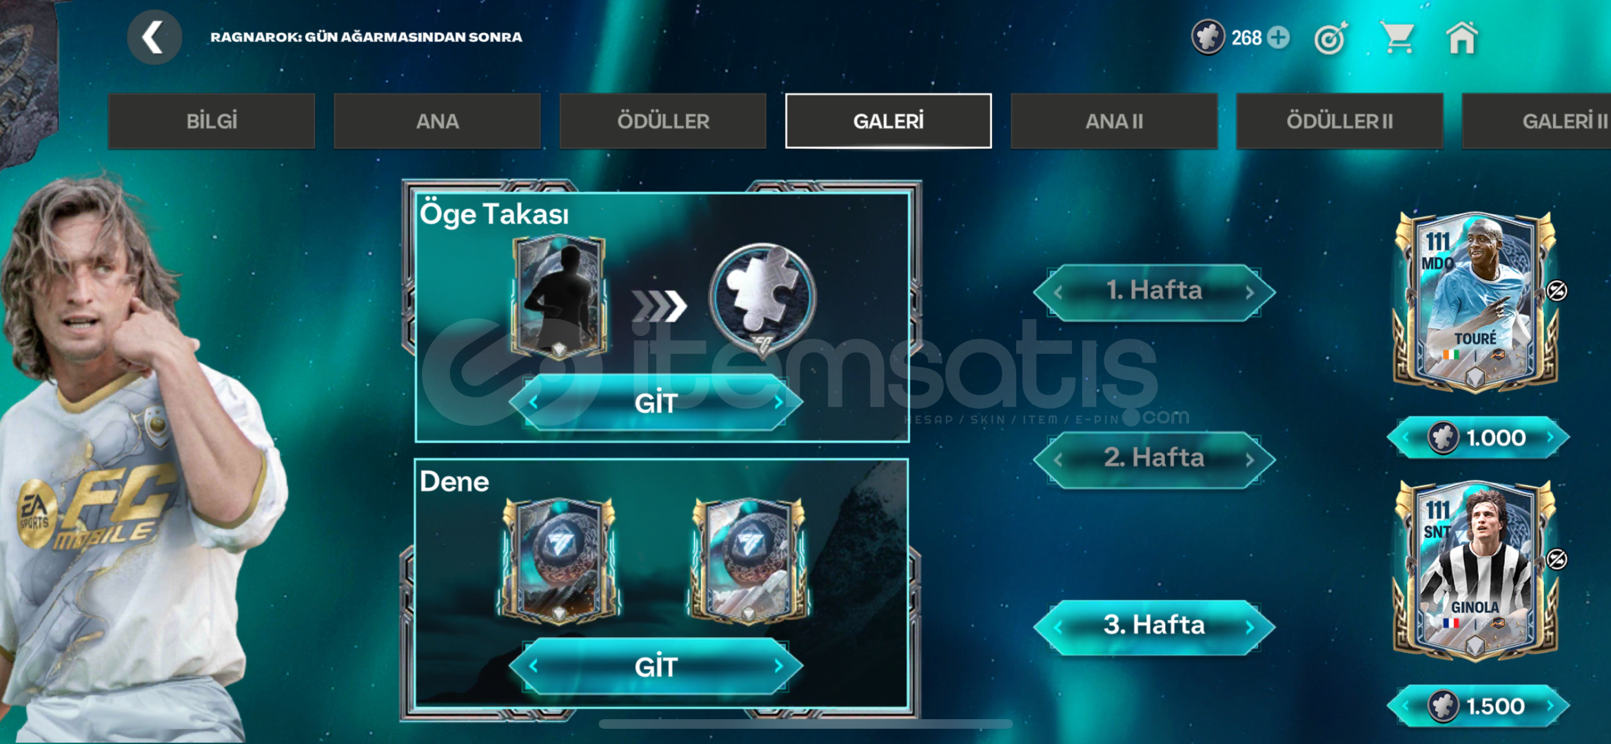Buy Ginola for 1.500 tokens

(x=1479, y=706)
